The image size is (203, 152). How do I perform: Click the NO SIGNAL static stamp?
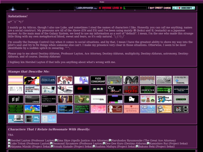(181, 99)
